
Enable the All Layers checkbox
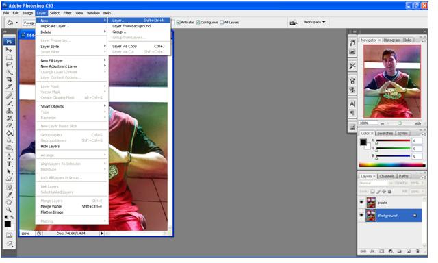[x=222, y=22]
